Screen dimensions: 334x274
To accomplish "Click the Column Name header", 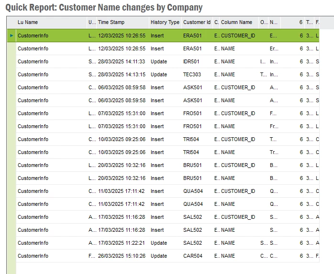I will click(236, 22).
